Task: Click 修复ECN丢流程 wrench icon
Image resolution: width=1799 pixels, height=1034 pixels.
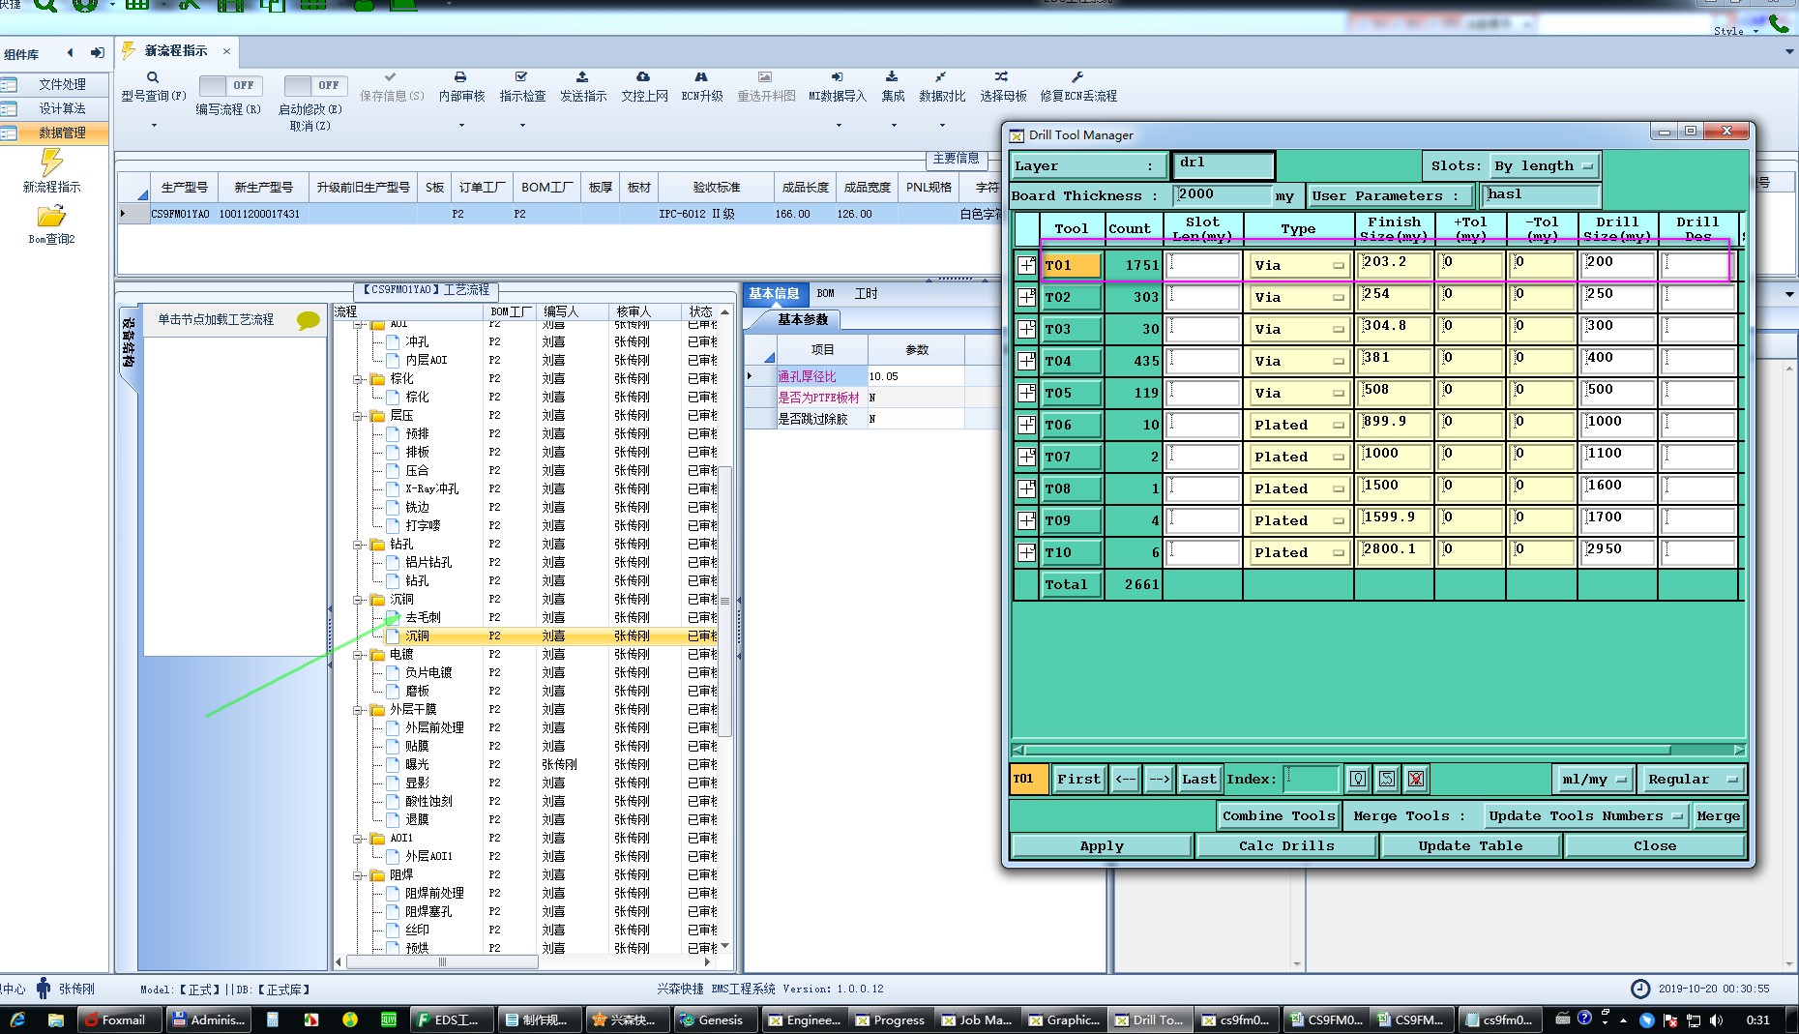Action: [x=1077, y=76]
